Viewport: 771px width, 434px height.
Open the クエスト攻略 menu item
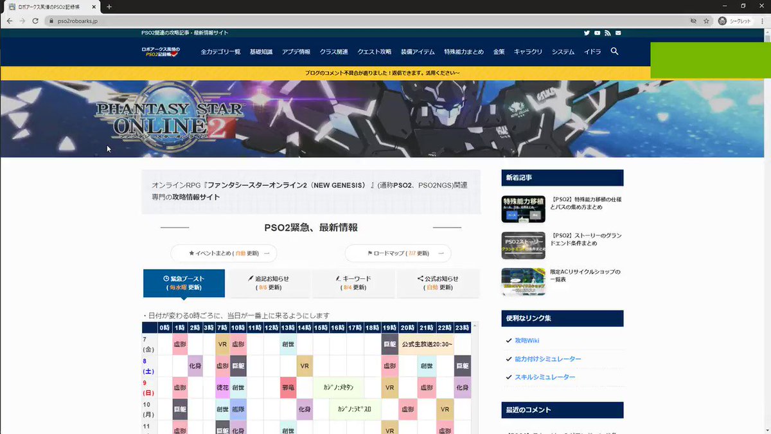point(374,51)
